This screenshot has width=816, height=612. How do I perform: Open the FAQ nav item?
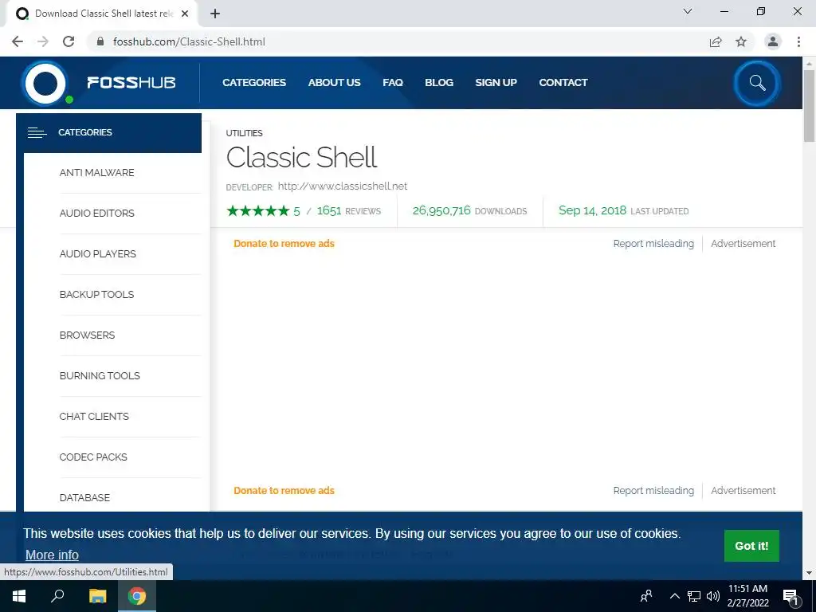click(393, 82)
